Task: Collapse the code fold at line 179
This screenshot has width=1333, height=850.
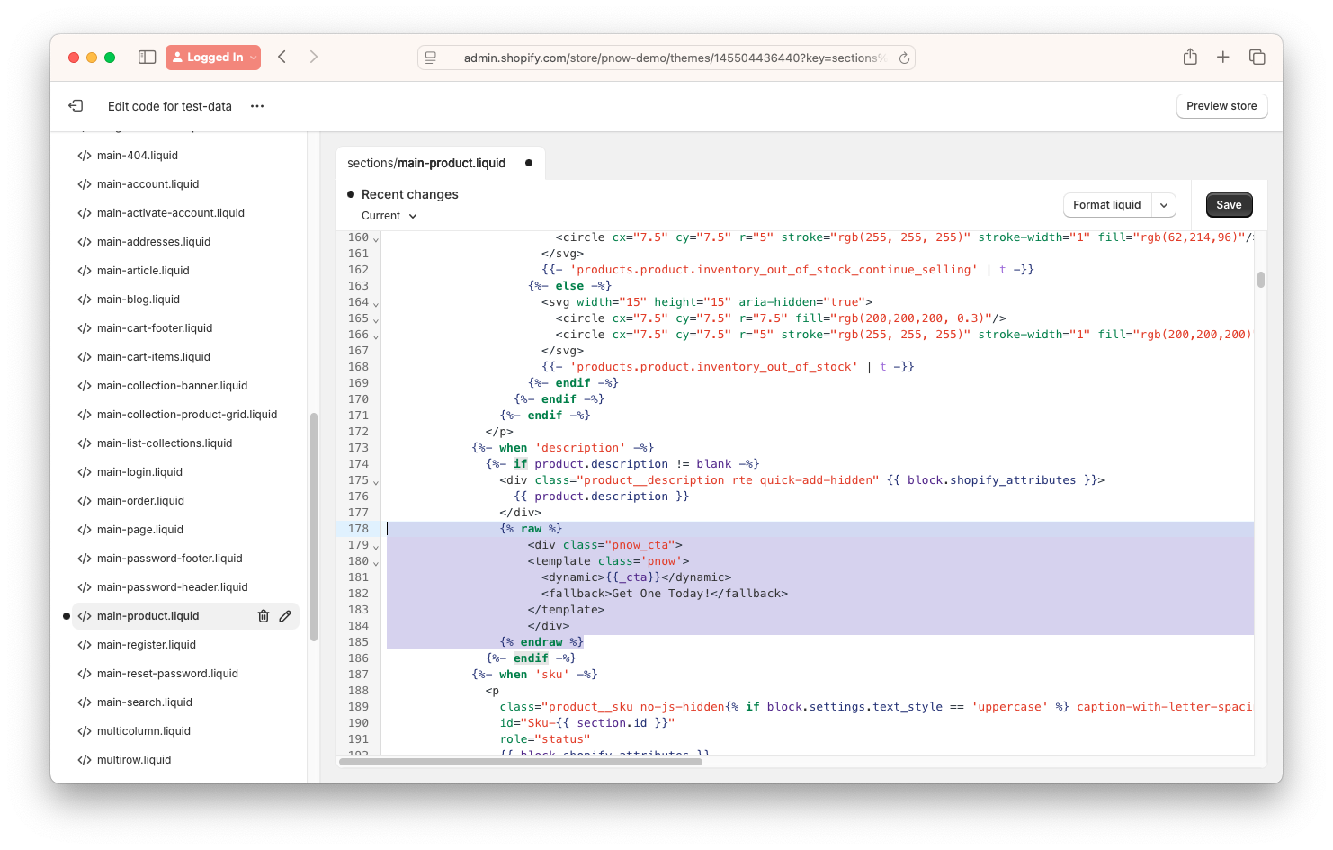Action: (376, 547)
